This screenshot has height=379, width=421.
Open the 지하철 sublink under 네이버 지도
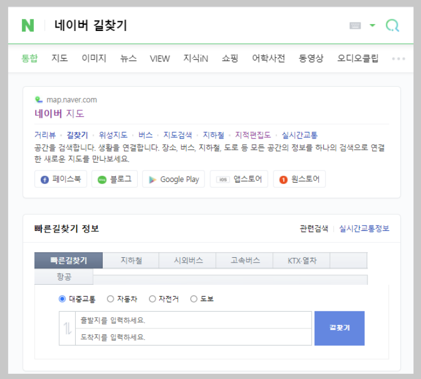point(214,135)
